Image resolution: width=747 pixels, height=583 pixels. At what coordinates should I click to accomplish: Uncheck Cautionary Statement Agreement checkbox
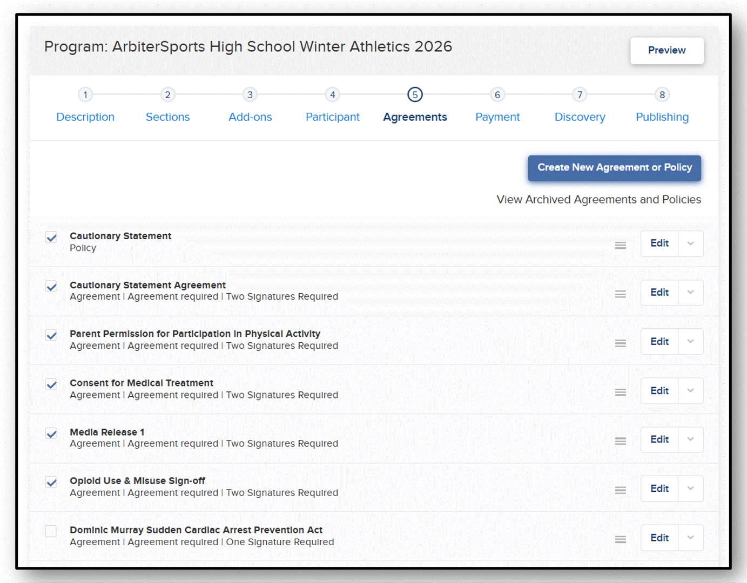51,287
